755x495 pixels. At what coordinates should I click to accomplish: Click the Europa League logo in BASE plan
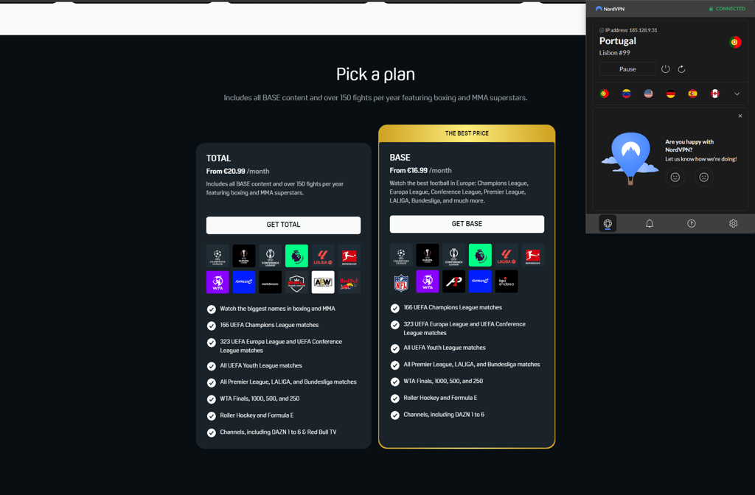(x=428, y=255)
